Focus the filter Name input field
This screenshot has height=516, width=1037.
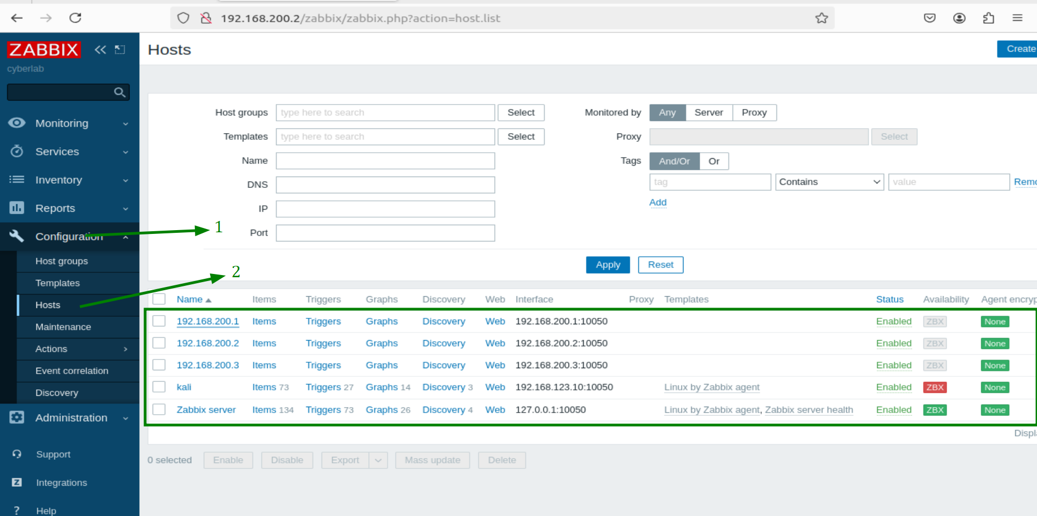[386, 161]
